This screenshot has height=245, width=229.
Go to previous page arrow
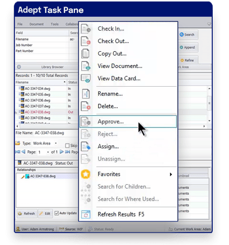[x=24, y=152]
